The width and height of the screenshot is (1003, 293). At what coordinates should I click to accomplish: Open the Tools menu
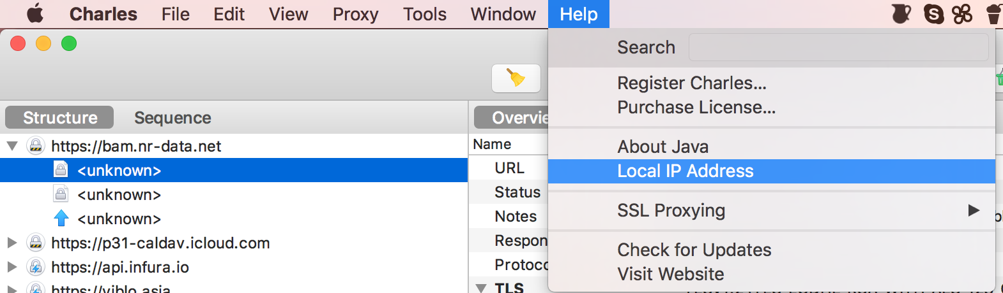tap(424, 14)
